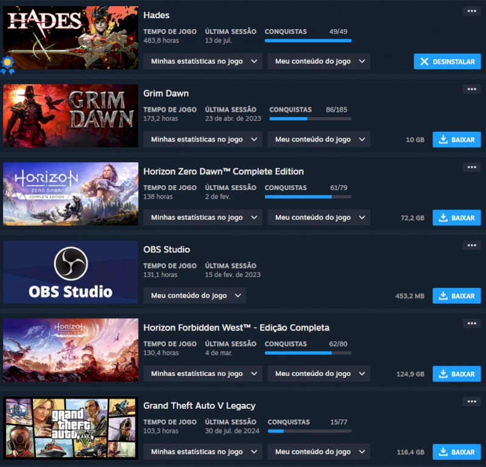Click '131,1 horas' OBS Studio playtime
The image size is (486, 467).
[160, 275]
